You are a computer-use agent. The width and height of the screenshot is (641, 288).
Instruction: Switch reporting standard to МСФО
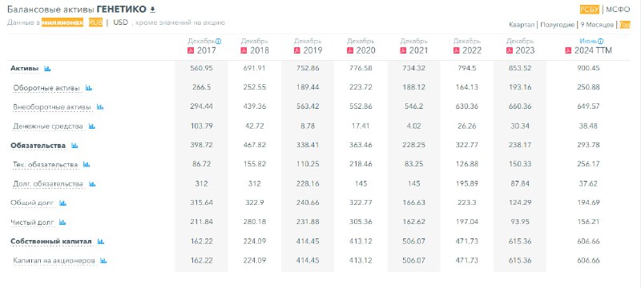pos(618,10)
